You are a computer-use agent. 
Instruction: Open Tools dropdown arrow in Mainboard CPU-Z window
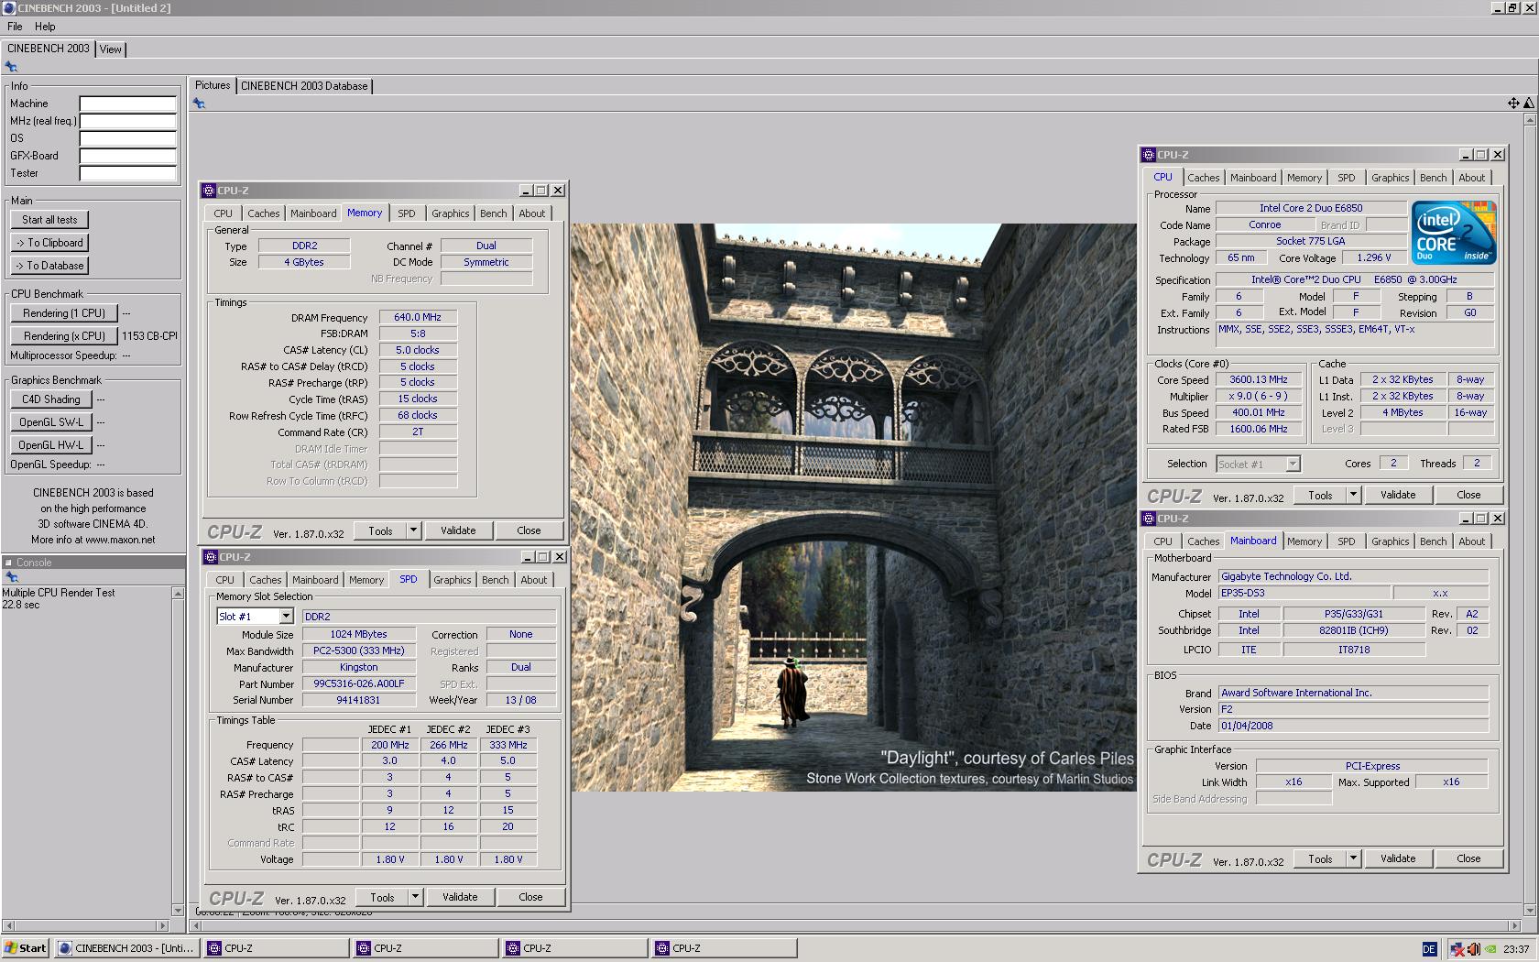point(1353,858)
